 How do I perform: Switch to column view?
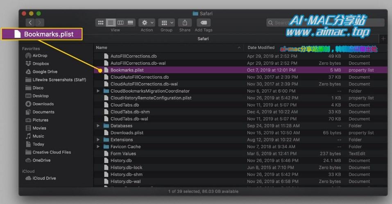(x=120, y=23)
